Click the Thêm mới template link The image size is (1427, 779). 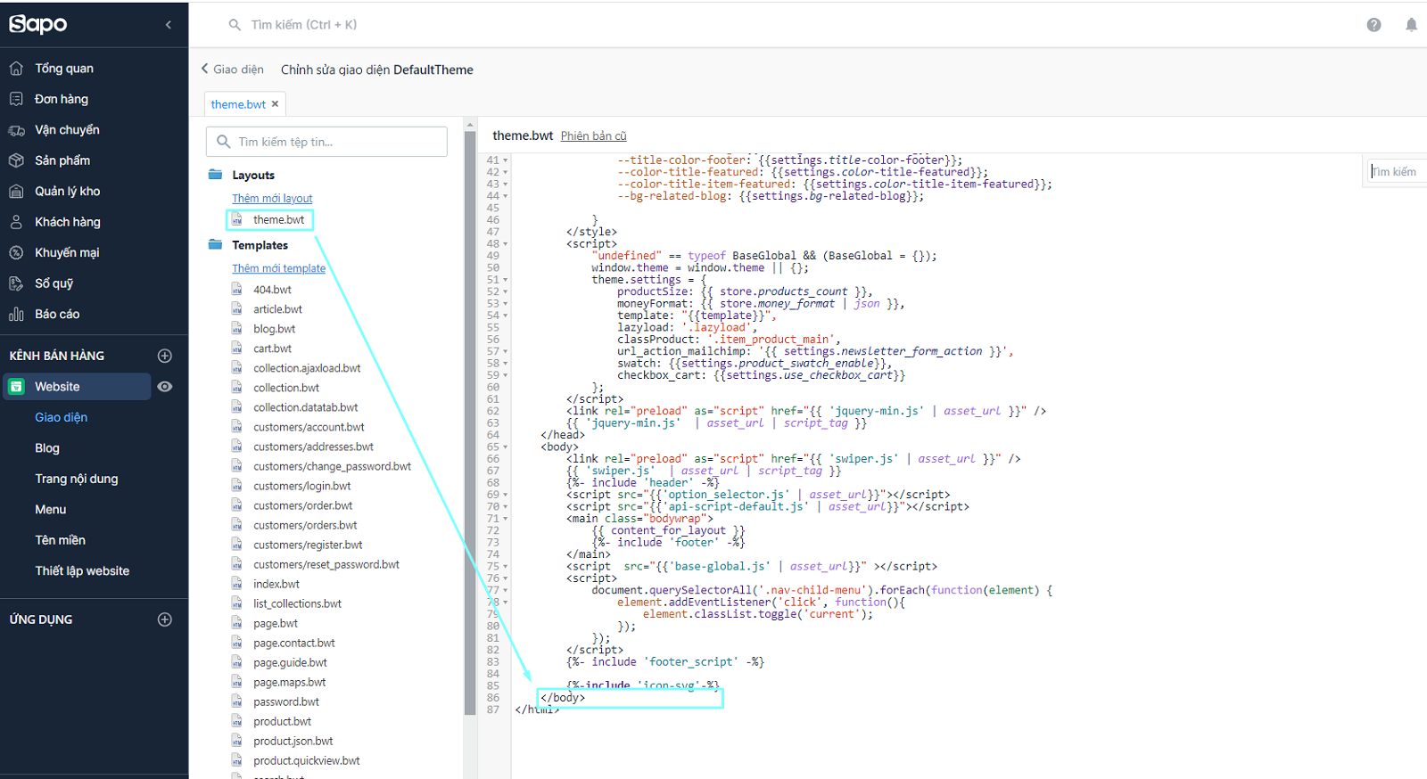pyautogui.click(x=278, y=268)
